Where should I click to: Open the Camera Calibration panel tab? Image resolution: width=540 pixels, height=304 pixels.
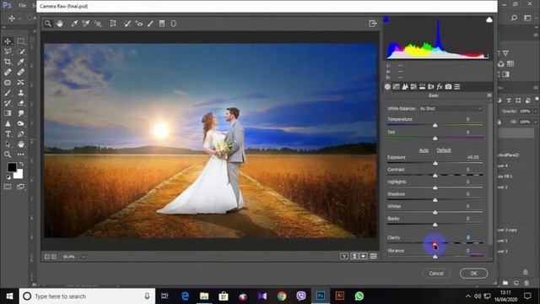[x=448, y=87]
